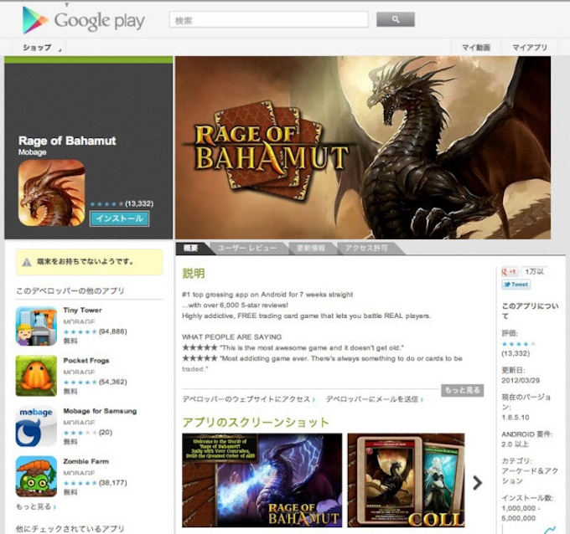The height and width of the screenshot is (534, 570).
Task: Click the search magnifier button
Action: click(x=396, y=19)
